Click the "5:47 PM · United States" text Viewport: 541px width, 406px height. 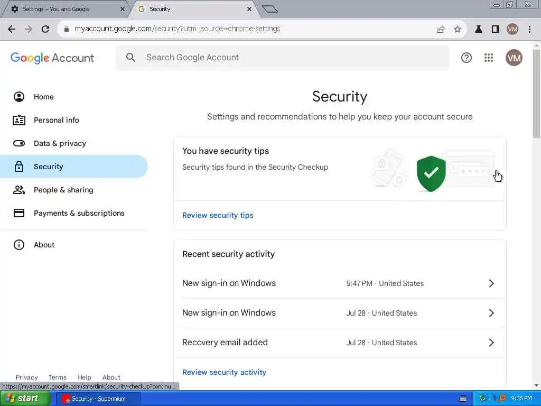385,283
